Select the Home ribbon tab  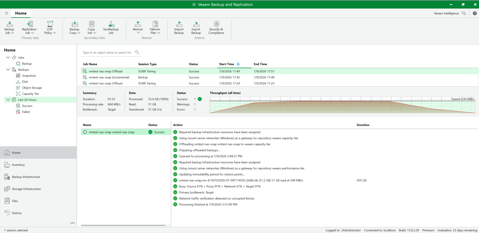click(21, 13)
